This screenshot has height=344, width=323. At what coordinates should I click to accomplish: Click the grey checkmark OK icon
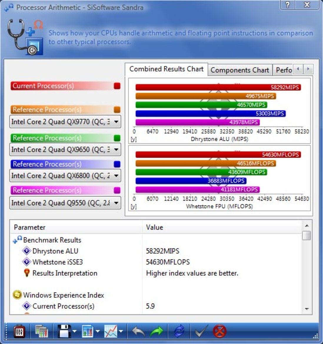[x=202, y=331]
